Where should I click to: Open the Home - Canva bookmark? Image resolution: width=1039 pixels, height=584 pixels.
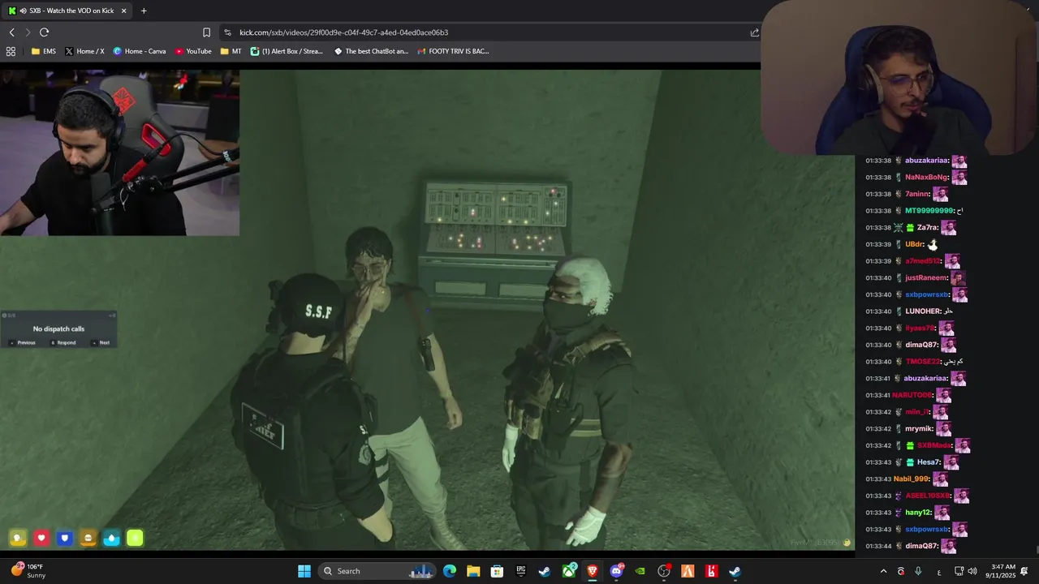140,51
